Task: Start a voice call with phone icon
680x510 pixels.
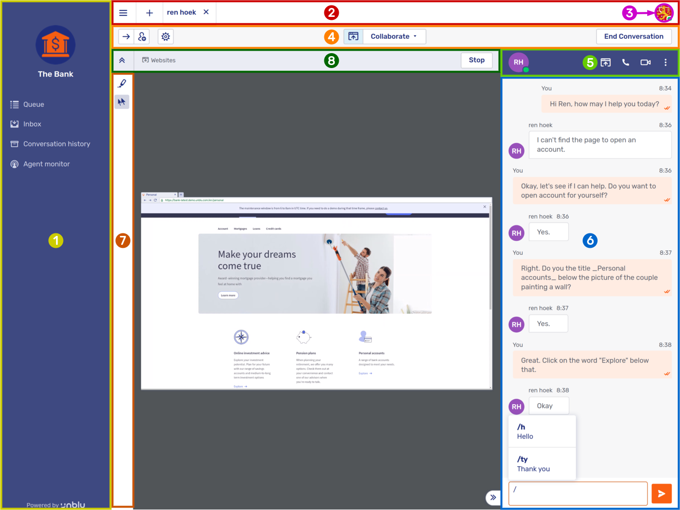Action: 625,63
